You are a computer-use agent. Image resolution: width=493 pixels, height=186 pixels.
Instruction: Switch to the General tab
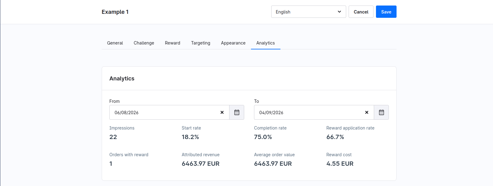115,43
